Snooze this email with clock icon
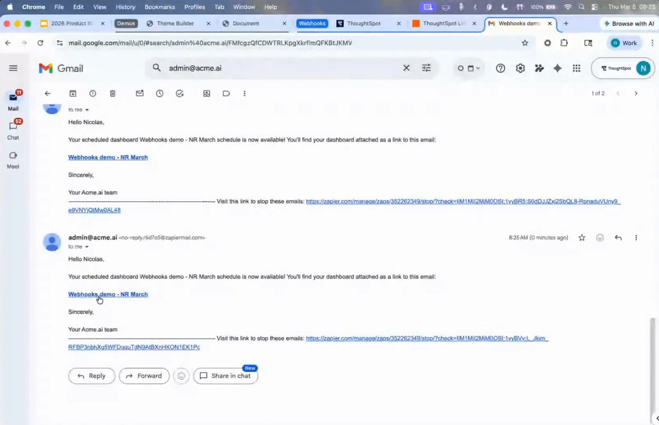Viewport: 659px width, 425px height. coord(160,93)
